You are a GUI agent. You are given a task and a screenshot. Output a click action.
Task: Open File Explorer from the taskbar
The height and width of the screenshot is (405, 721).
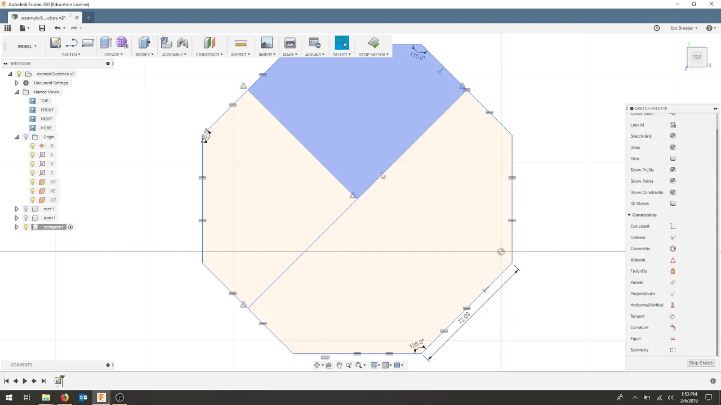click(x=46, y=397)
